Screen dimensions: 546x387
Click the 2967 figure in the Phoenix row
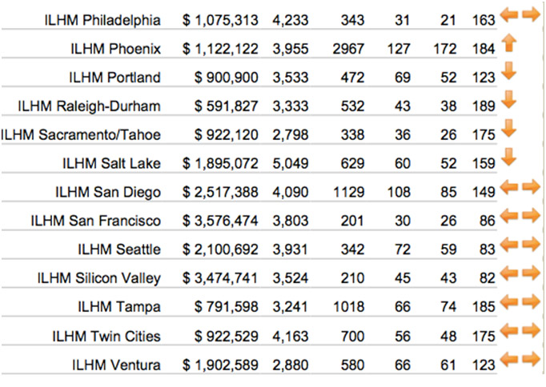coord(348,49)
